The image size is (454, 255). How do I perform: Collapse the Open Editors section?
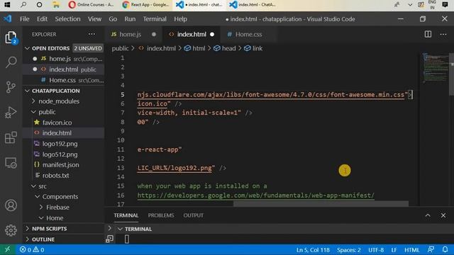point(28,48)
